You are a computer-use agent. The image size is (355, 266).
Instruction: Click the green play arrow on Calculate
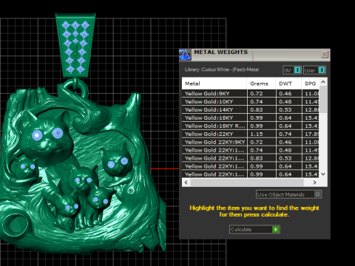(276, 230)
